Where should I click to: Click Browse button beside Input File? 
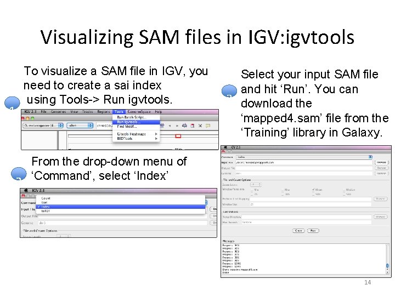pos(381,162)
